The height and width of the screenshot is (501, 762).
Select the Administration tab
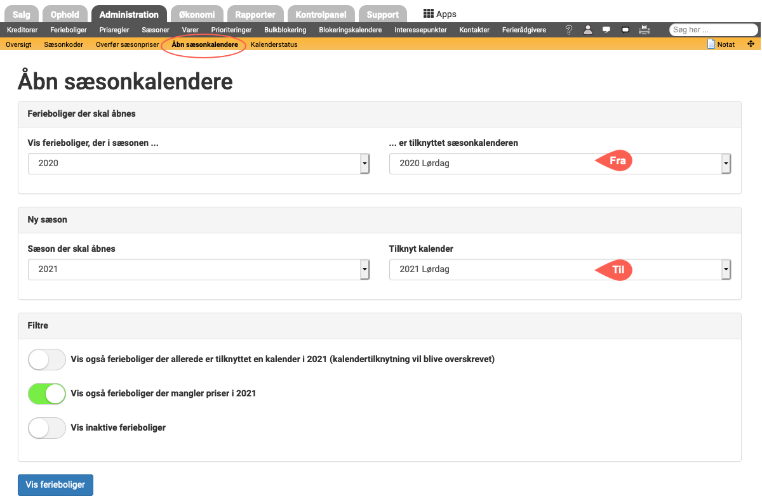coord(129,14)
